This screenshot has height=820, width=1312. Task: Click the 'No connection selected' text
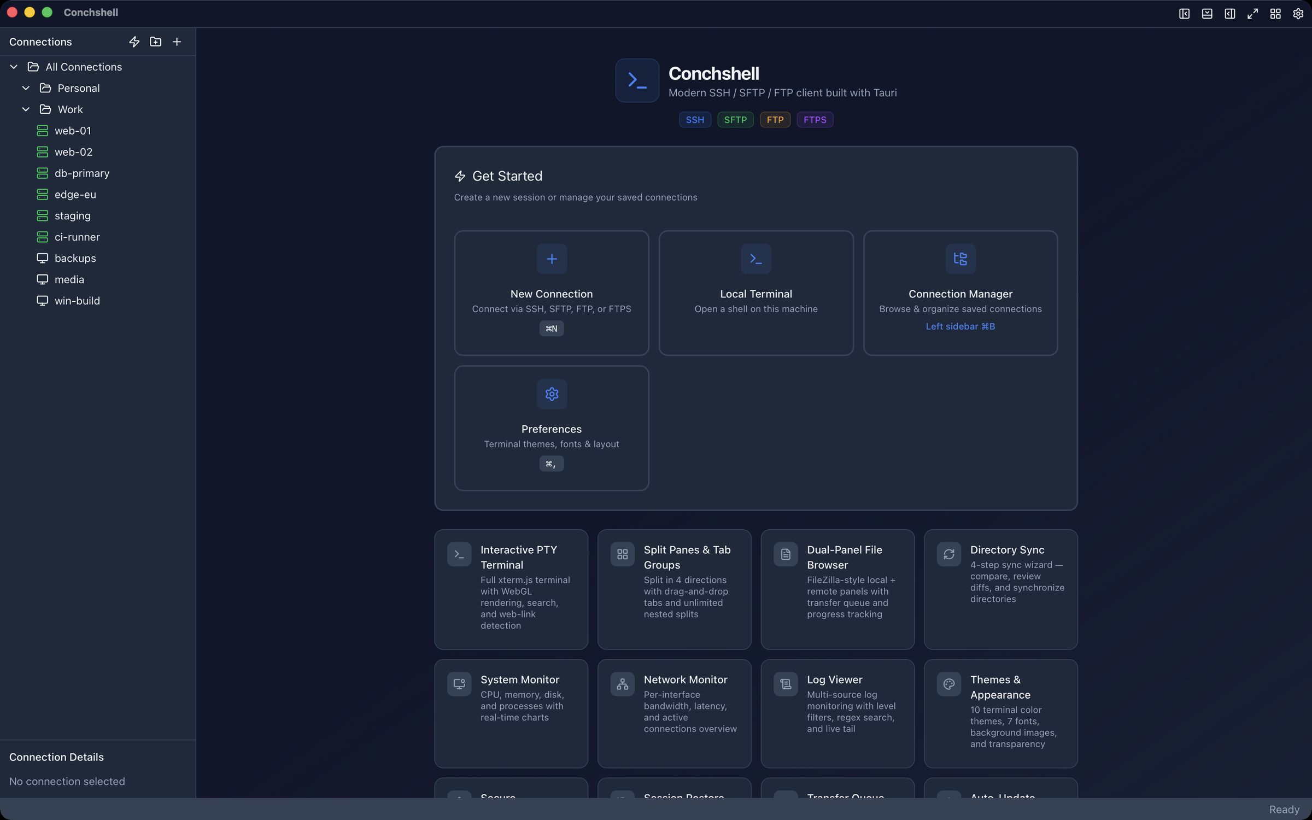coord(67,781)
